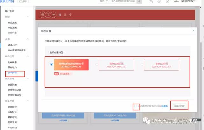Collapse the 会员管理 sidebar section
This screenshot has width=204, height=130.
pos(28,78)
